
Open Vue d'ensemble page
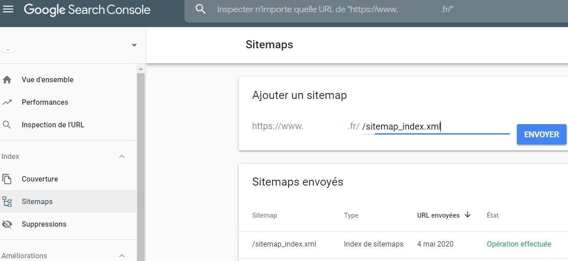[47, 79]
